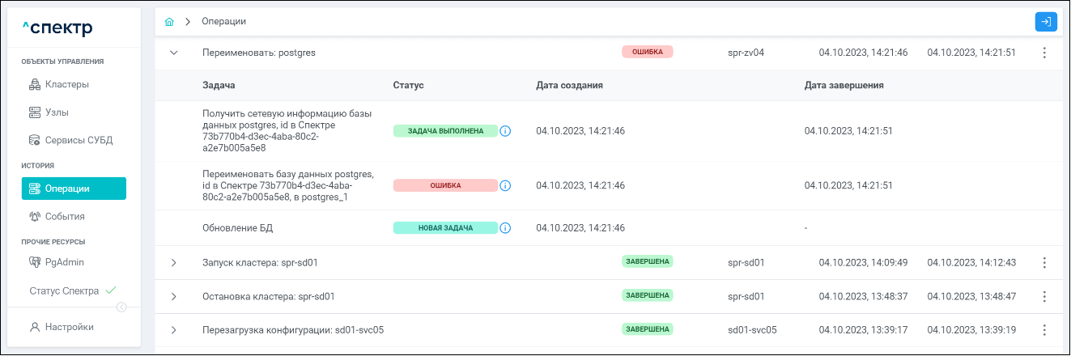Viewport: 1071px width, 356px height.
Task: Expand the 'Остановка кластера: spr-sd01' row
Action: coord(173,296)
